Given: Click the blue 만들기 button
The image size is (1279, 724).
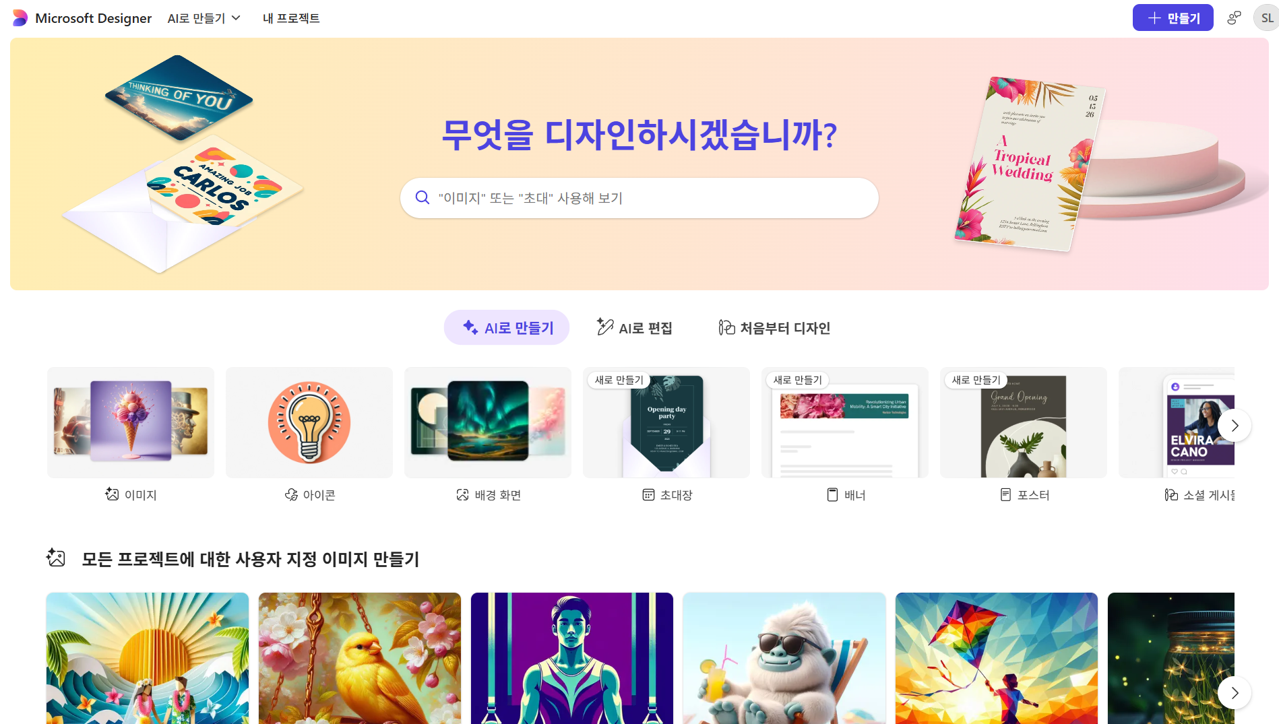Looking at the screenshot, I should point(1173,18).
